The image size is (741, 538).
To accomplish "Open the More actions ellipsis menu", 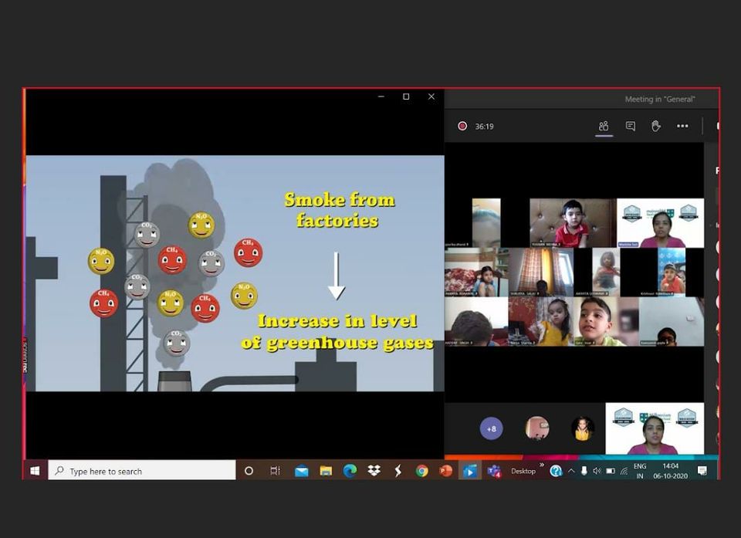I will pos(682,126).
